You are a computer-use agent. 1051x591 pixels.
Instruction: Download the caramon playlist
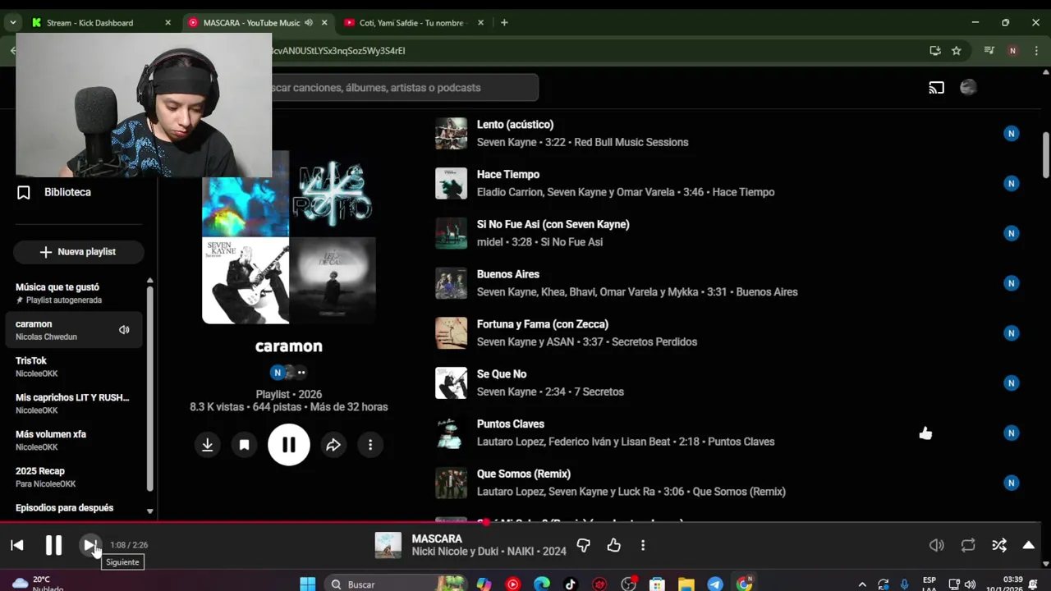click(208, 445)
